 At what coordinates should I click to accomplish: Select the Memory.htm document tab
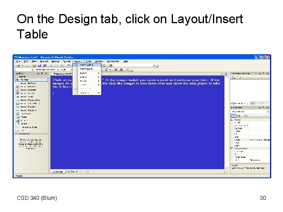(x=62, y=74)
